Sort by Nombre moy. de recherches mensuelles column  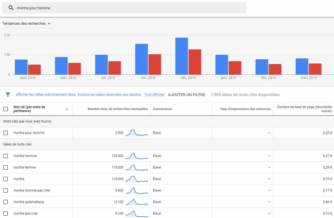[118, 109]
